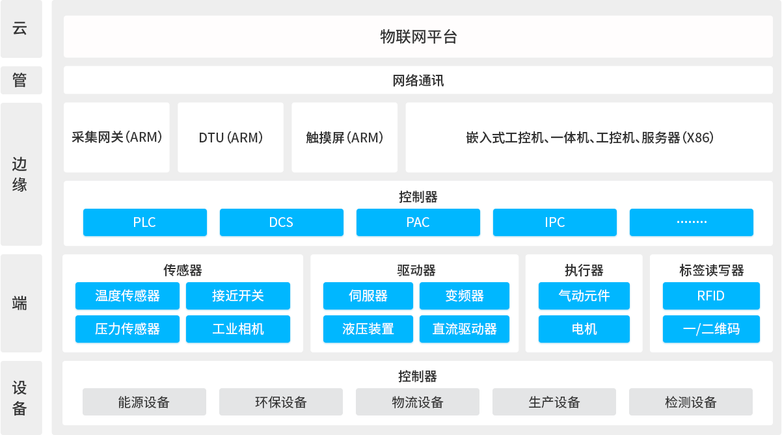Select the 边缘 layer tab
The width and height of the screenshot is (782, 435).
21,174
